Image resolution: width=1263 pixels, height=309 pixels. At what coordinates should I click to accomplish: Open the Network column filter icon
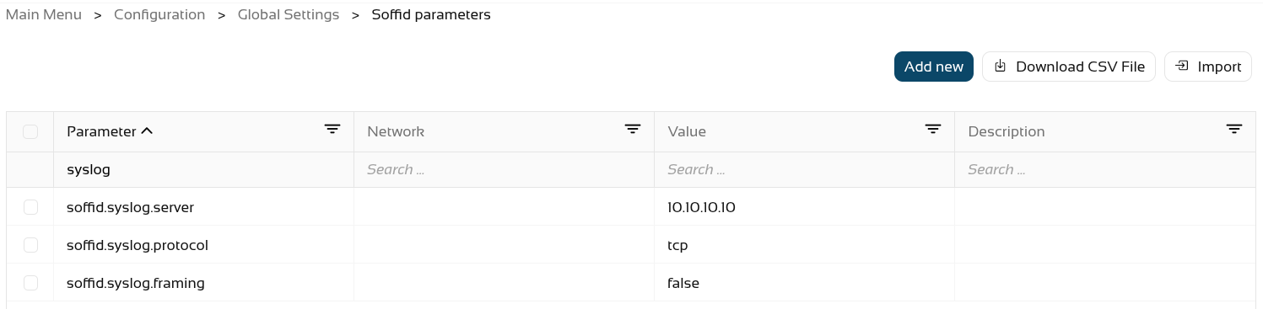[x=633, y=129]
